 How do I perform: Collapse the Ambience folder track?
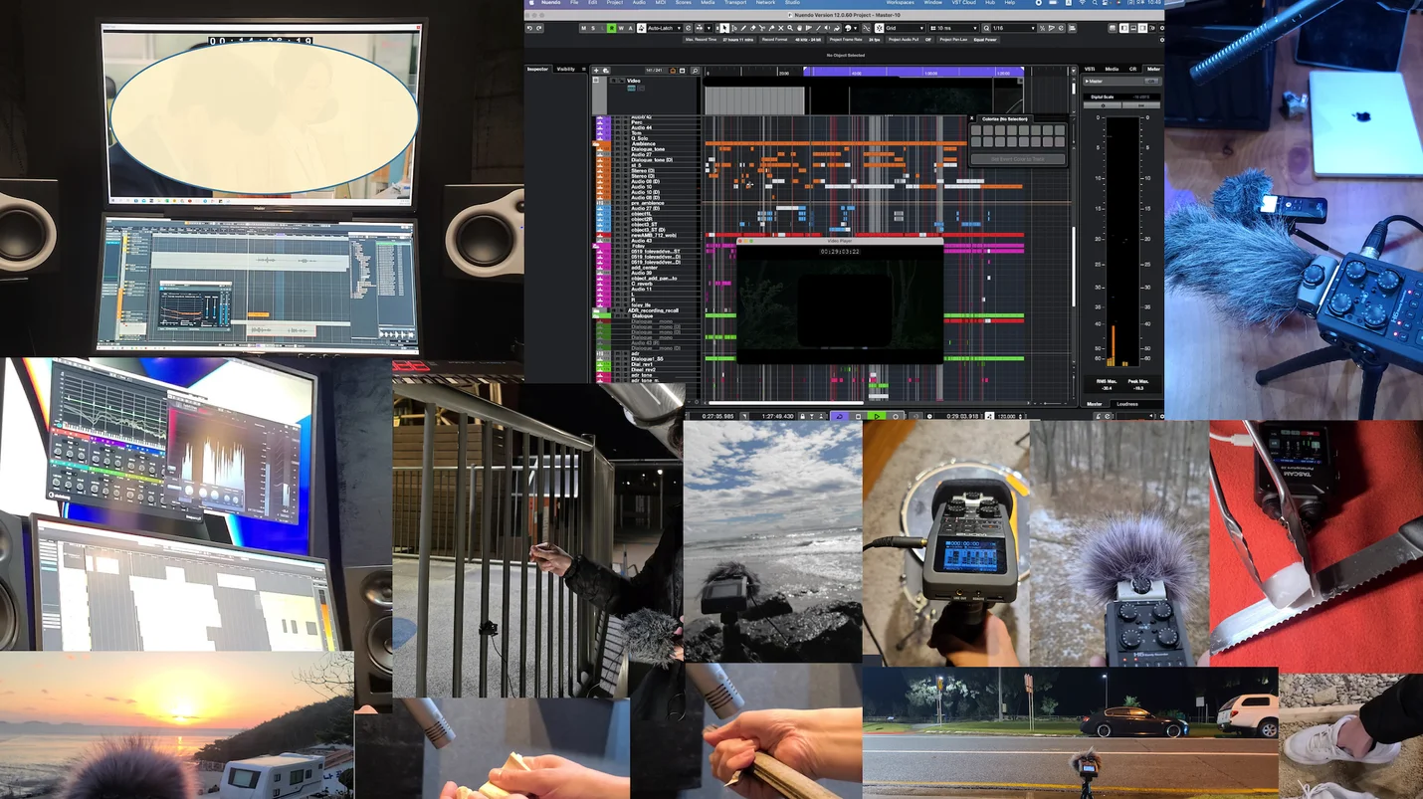tap(596, 144)
